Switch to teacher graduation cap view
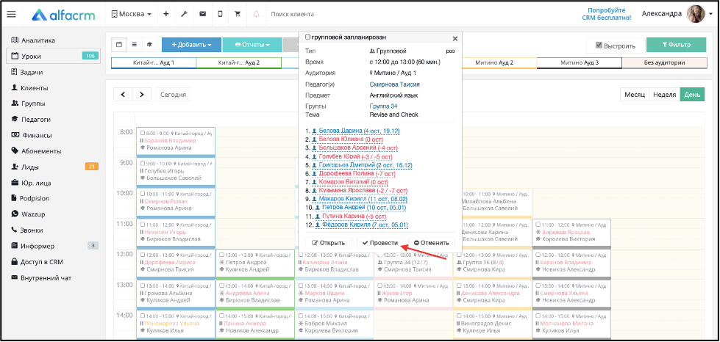The image size is (720, 342). click(149, 45)
